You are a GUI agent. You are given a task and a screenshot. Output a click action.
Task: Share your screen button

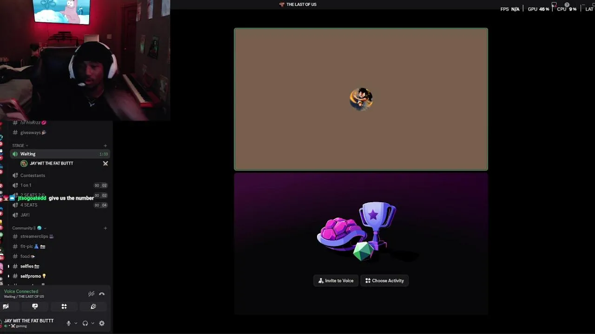pyautogui.click(x=35, y=306)
